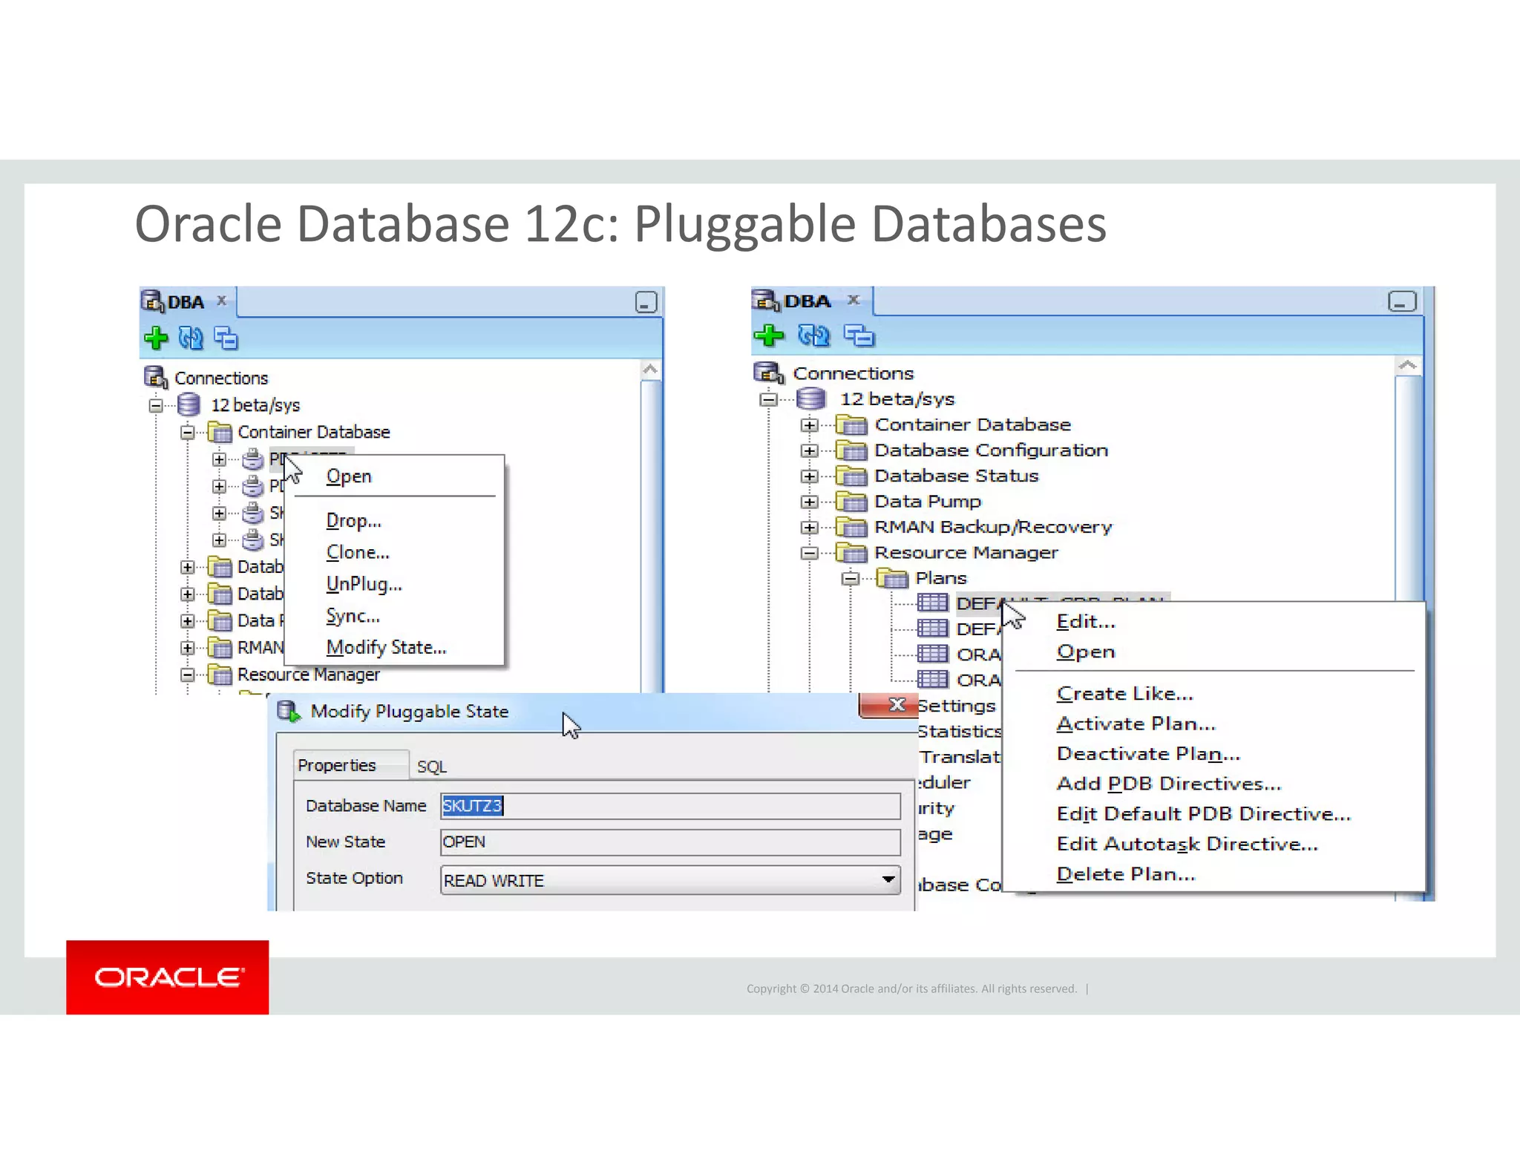Click refresh icon in right DBA panel toolbar
This screenshot has width=1520, height=1174.
(813, 335)
